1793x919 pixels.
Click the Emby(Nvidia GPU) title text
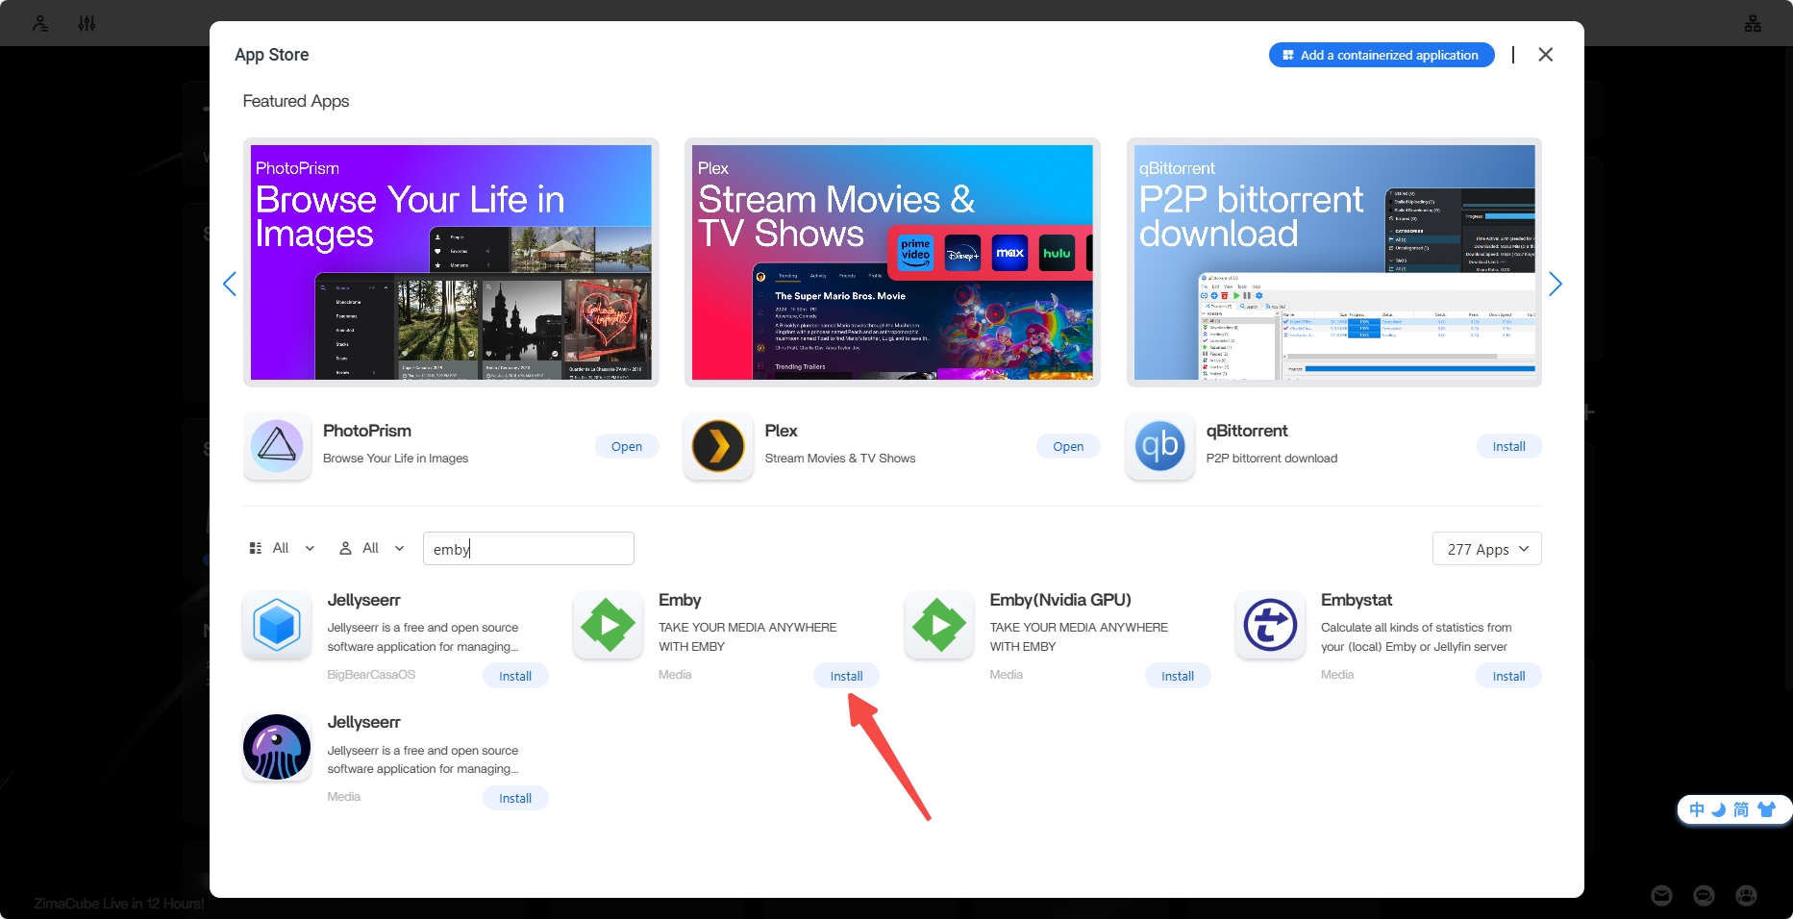[x=1060, y=600]
